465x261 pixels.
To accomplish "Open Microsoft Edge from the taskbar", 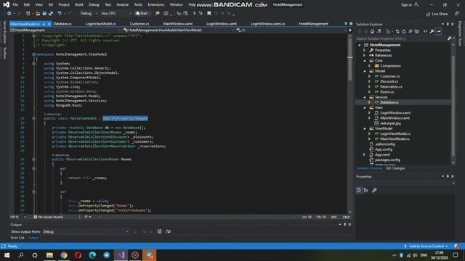I will [x=92, y=255].
